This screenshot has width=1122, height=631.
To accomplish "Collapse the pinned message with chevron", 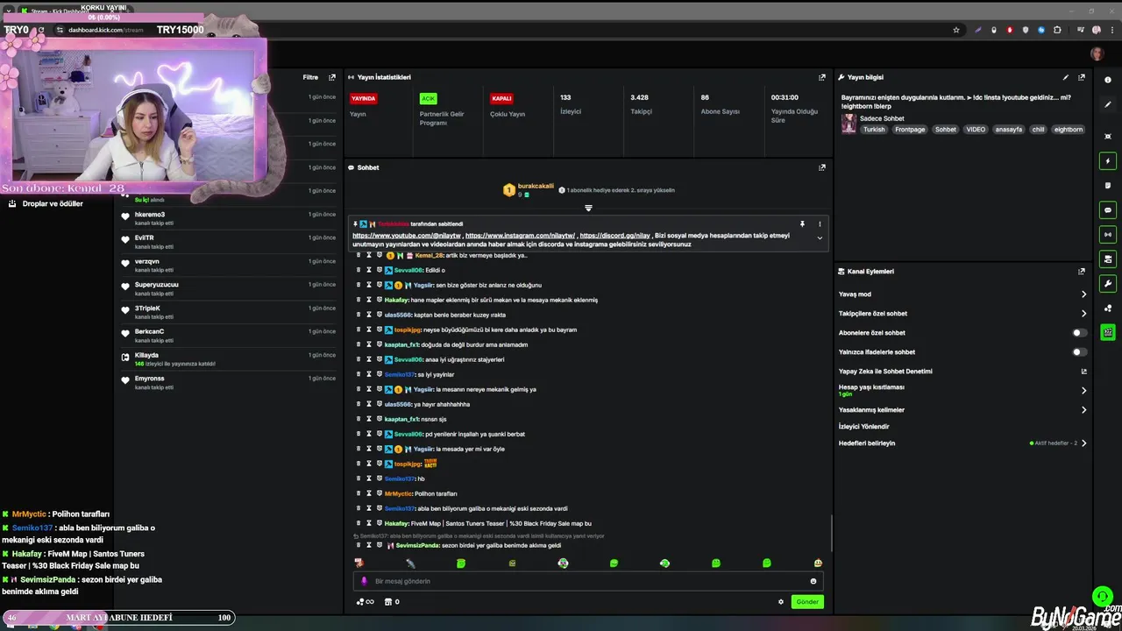I will tap(820, 238).
